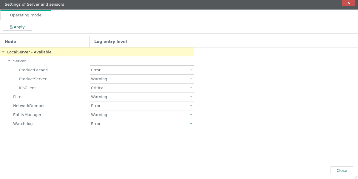Open the NetworkDumper log level dropdown
358x179 pixels.
click(142, 106)
